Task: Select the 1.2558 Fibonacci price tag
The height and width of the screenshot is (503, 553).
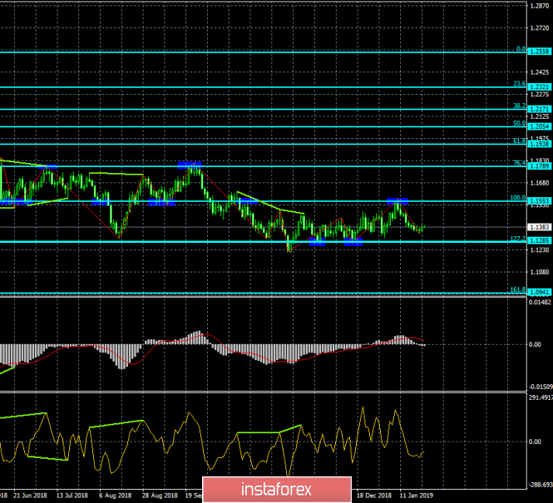Action: (539, 51)
